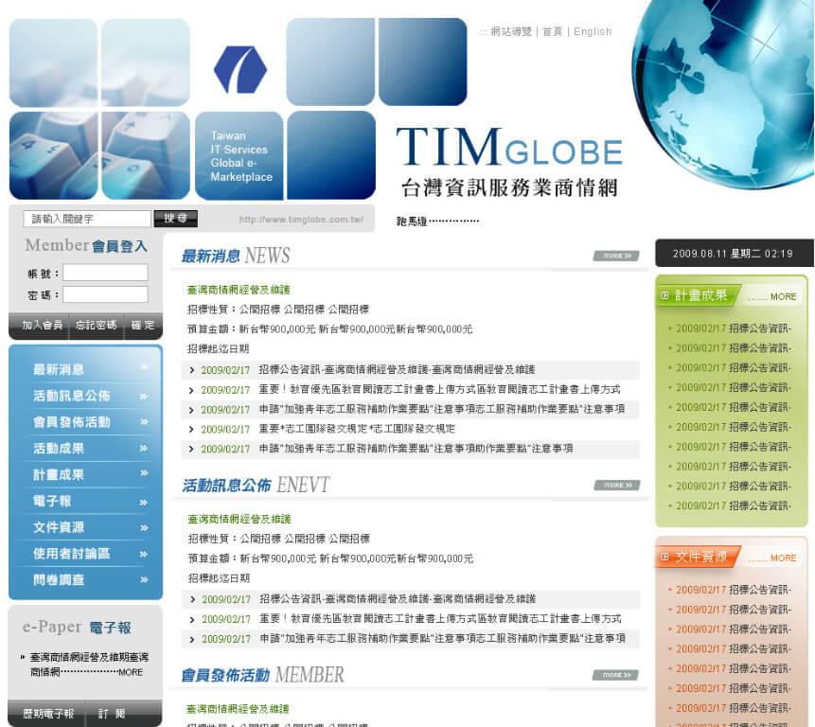Go to 首頁 home link in the header
This screenshot has width=815, height=727.
[x=553, y=31]
